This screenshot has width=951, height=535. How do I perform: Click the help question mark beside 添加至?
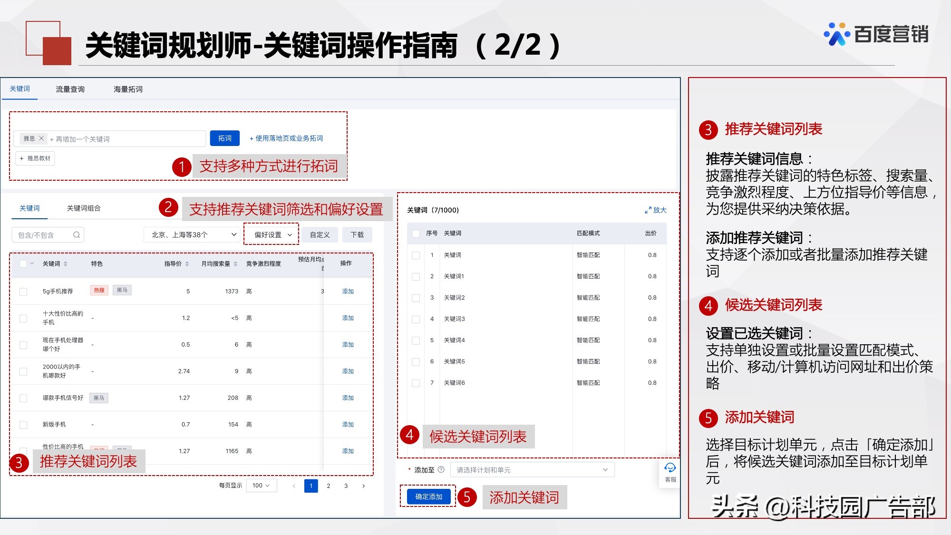pyautogui.click(x=442, y=469)
